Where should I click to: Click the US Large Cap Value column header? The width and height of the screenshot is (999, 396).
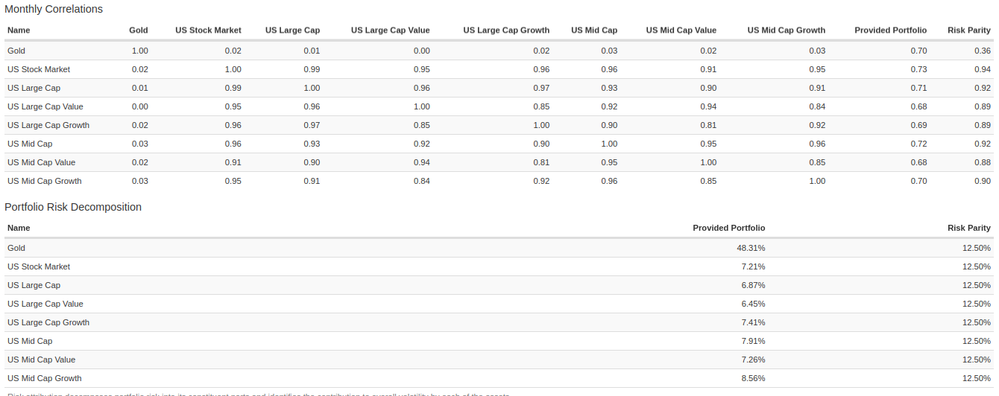[390, 31]
